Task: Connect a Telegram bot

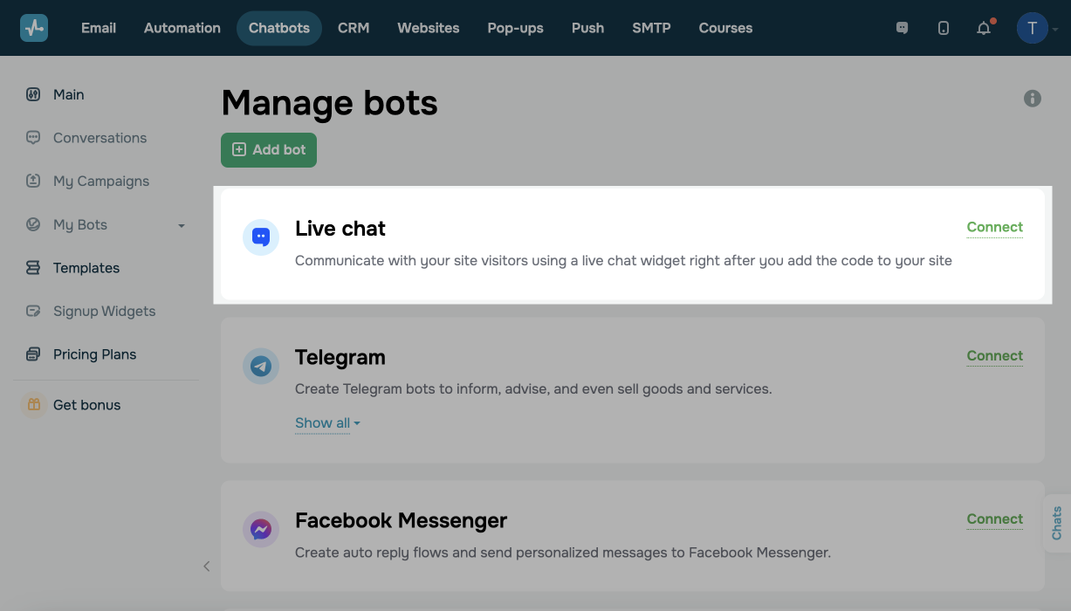Action: coord(994,356)
